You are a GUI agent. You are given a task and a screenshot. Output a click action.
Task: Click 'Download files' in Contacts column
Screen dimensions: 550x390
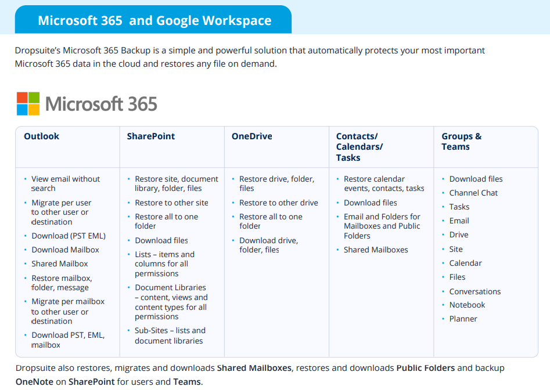click(x=371, y=203)
